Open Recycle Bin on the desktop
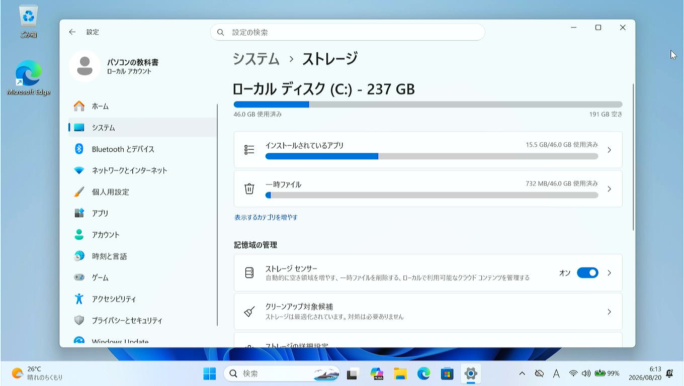This screenshot has height=386, width=684. 28,22
